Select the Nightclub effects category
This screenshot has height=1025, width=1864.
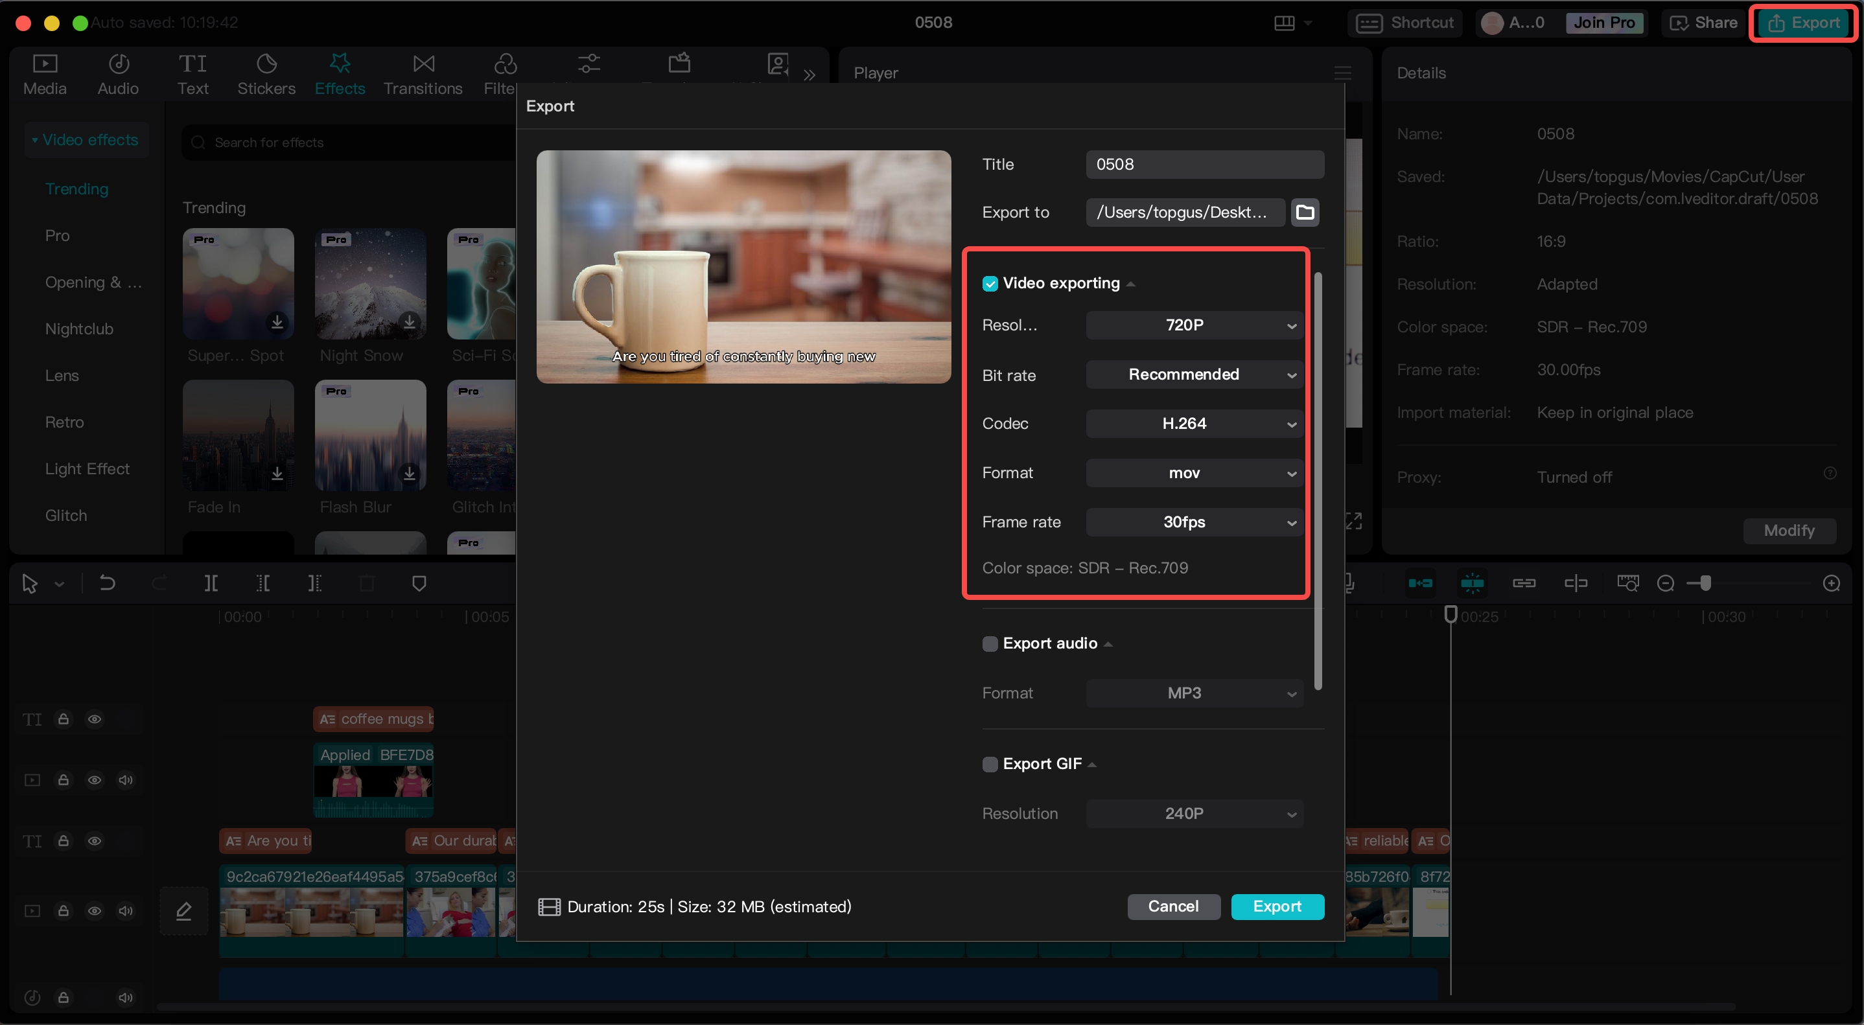79,329
